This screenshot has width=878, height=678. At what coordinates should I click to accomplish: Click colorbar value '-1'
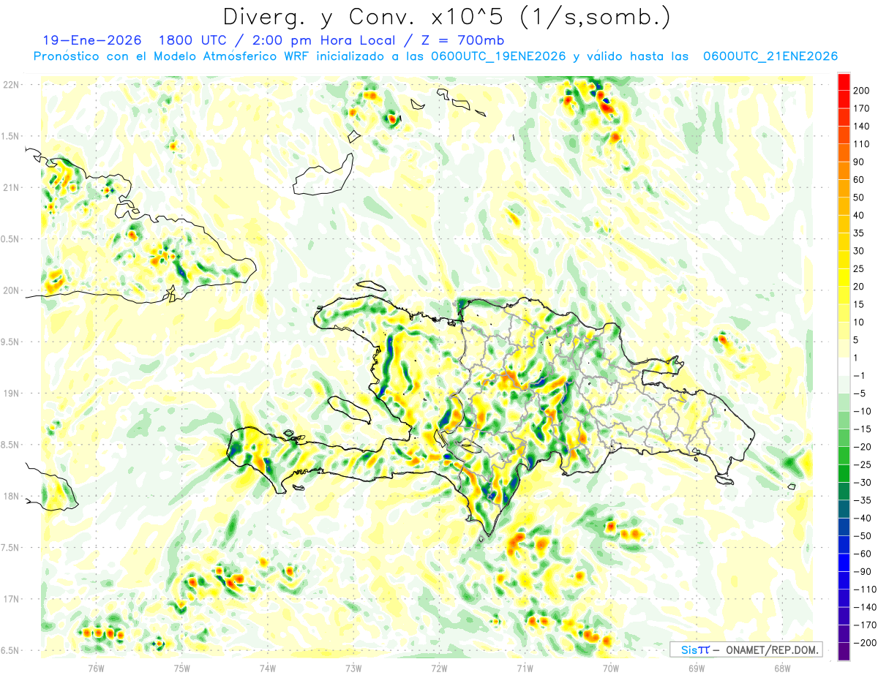[x=860, y=375]
